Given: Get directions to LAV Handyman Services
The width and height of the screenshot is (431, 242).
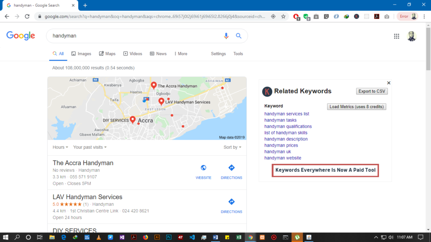Looking at the screenshot, I should pos(231,206).
